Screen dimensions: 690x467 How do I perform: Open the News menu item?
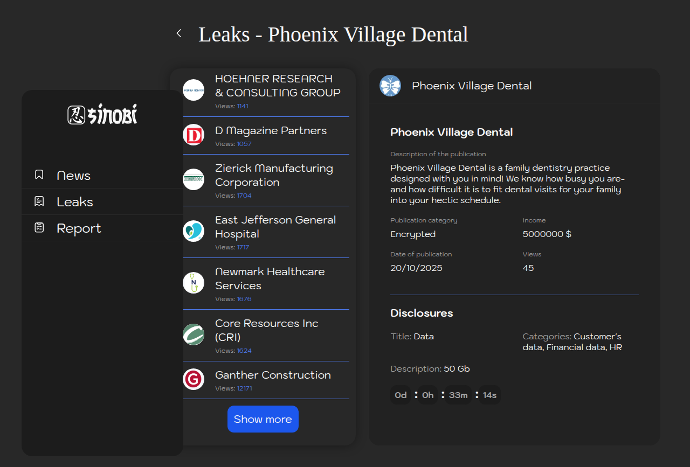[74, 176]
